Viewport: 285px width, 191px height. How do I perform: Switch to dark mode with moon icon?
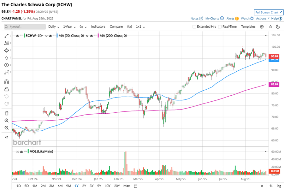278,27
